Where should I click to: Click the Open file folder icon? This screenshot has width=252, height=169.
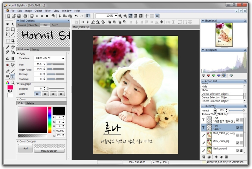(x=14, y=16)
